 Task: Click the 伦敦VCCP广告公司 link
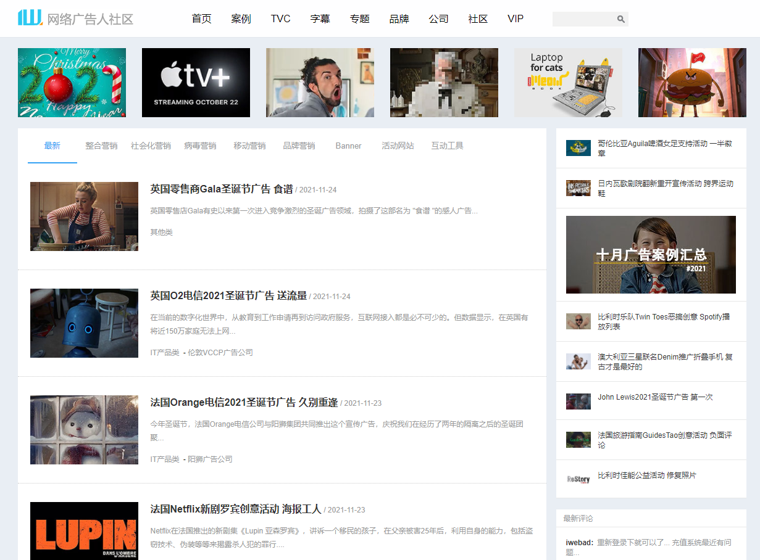(220, 353)
